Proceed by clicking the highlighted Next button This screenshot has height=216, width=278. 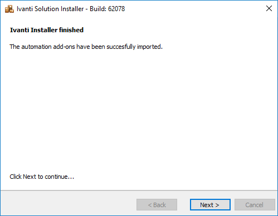[x=210, y=205]
